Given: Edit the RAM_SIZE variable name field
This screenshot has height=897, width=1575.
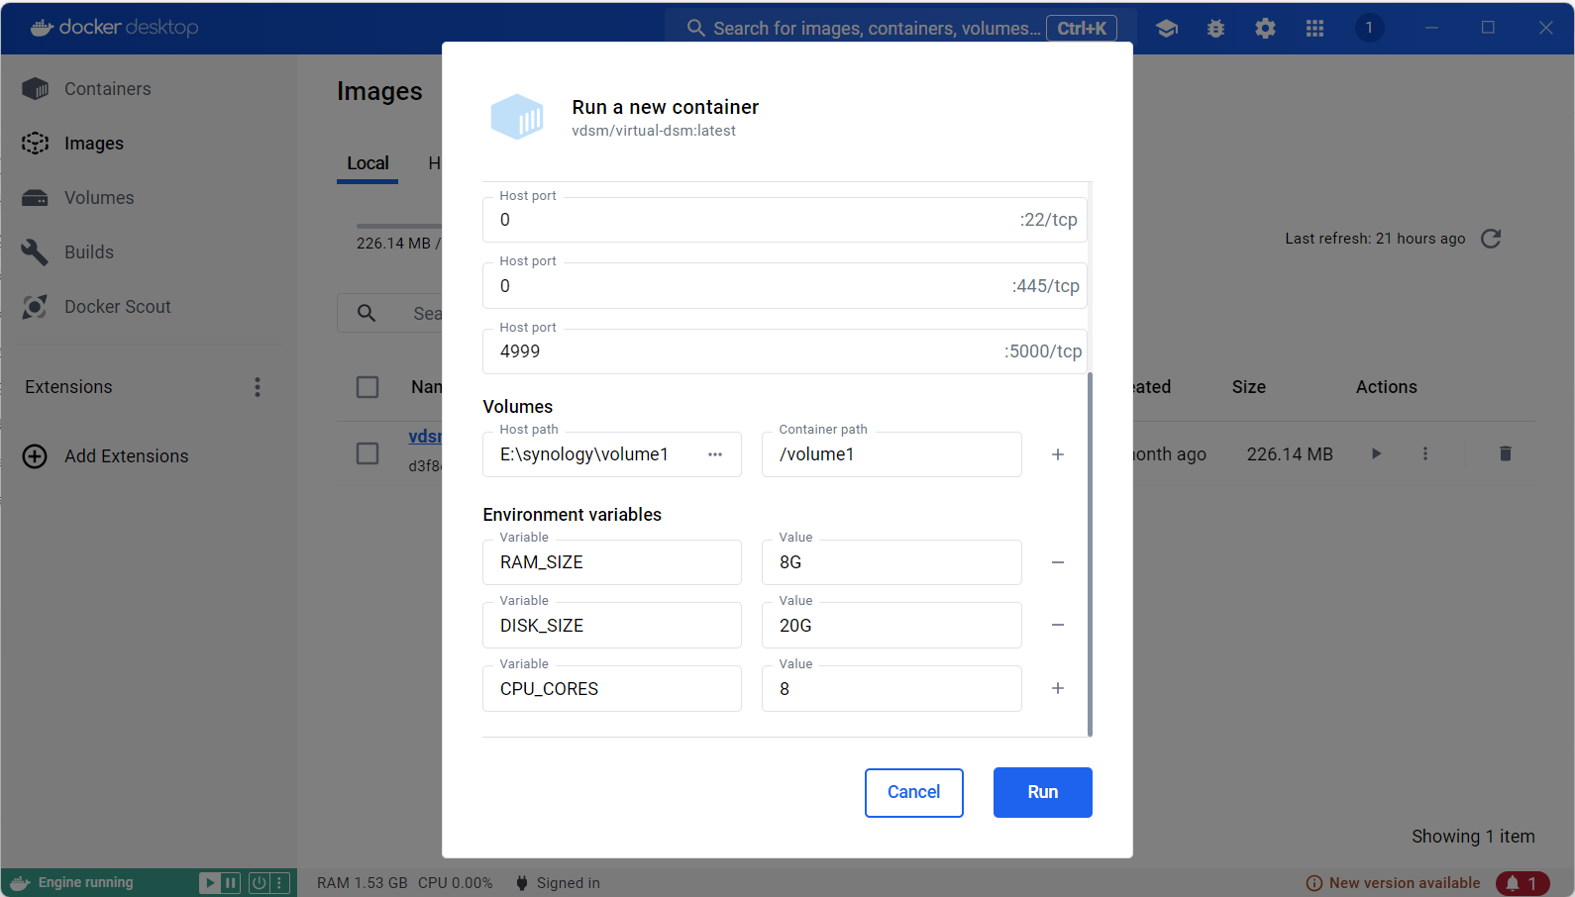Looking at the screenshot, I should click(612, 562).
